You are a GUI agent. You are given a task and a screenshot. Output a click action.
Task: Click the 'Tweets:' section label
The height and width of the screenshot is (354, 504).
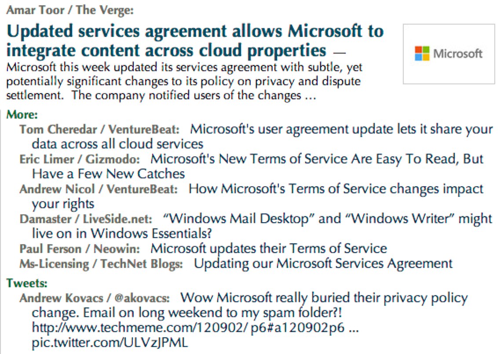[27, 283]
